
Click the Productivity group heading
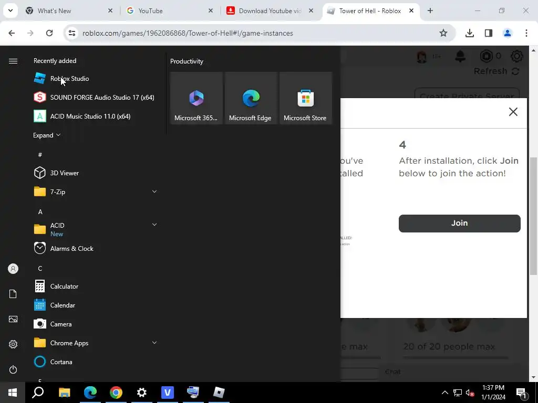pos(187,61)
